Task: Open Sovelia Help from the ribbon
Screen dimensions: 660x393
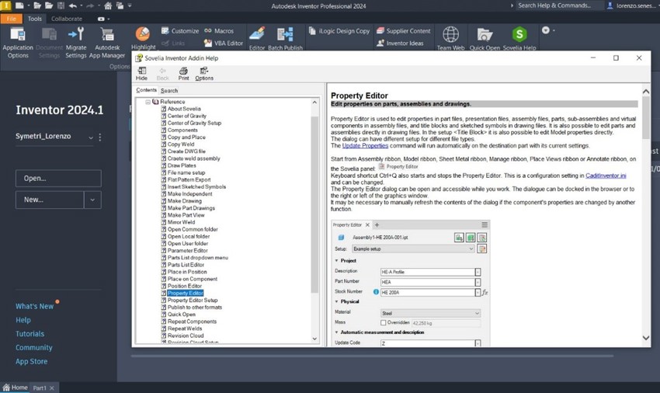Action: click(x=519, y=38)
